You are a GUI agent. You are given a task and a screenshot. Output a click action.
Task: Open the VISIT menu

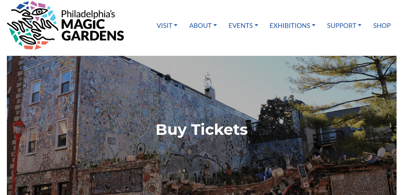(x=167, y=26)
